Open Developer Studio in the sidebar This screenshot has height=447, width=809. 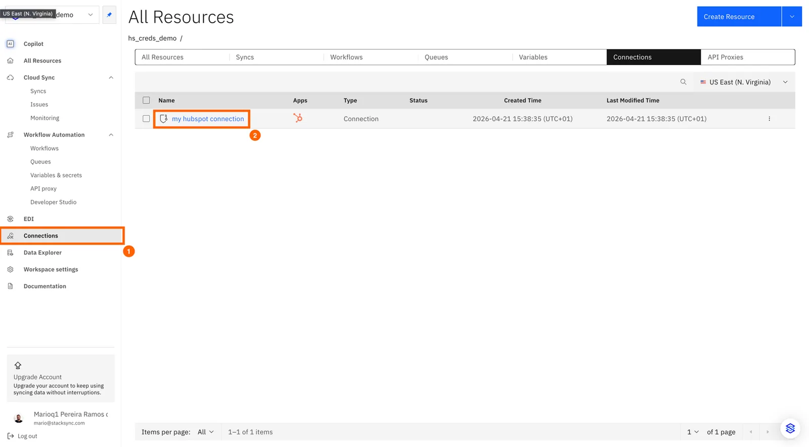click(x=53, y=202)
